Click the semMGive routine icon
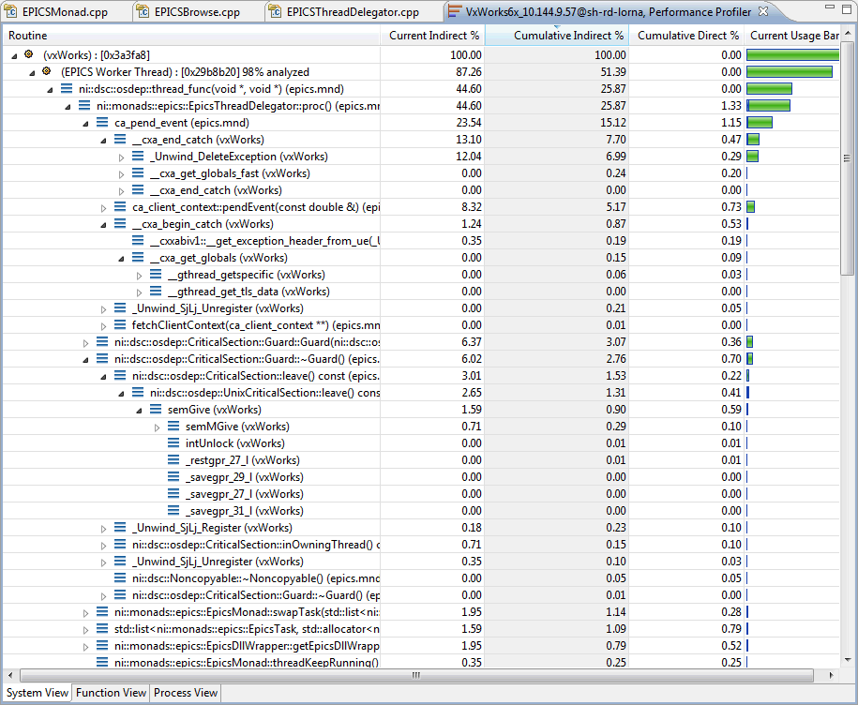 coord(173,426)
